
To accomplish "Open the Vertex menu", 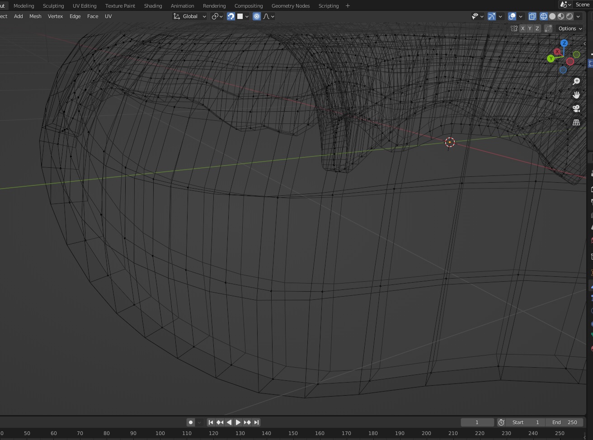I will click(x=55, y=16).
